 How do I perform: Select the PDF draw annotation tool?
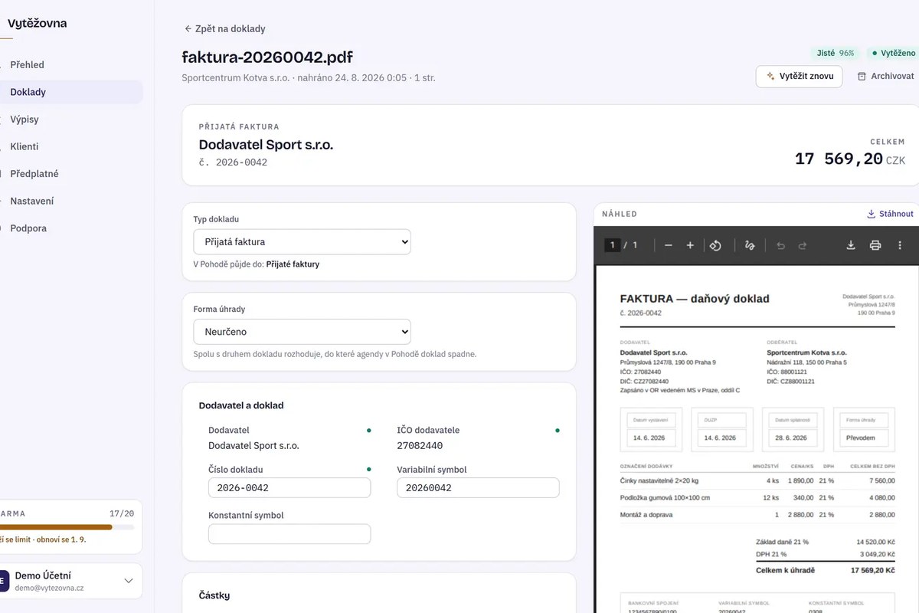(x=750, y=245)
